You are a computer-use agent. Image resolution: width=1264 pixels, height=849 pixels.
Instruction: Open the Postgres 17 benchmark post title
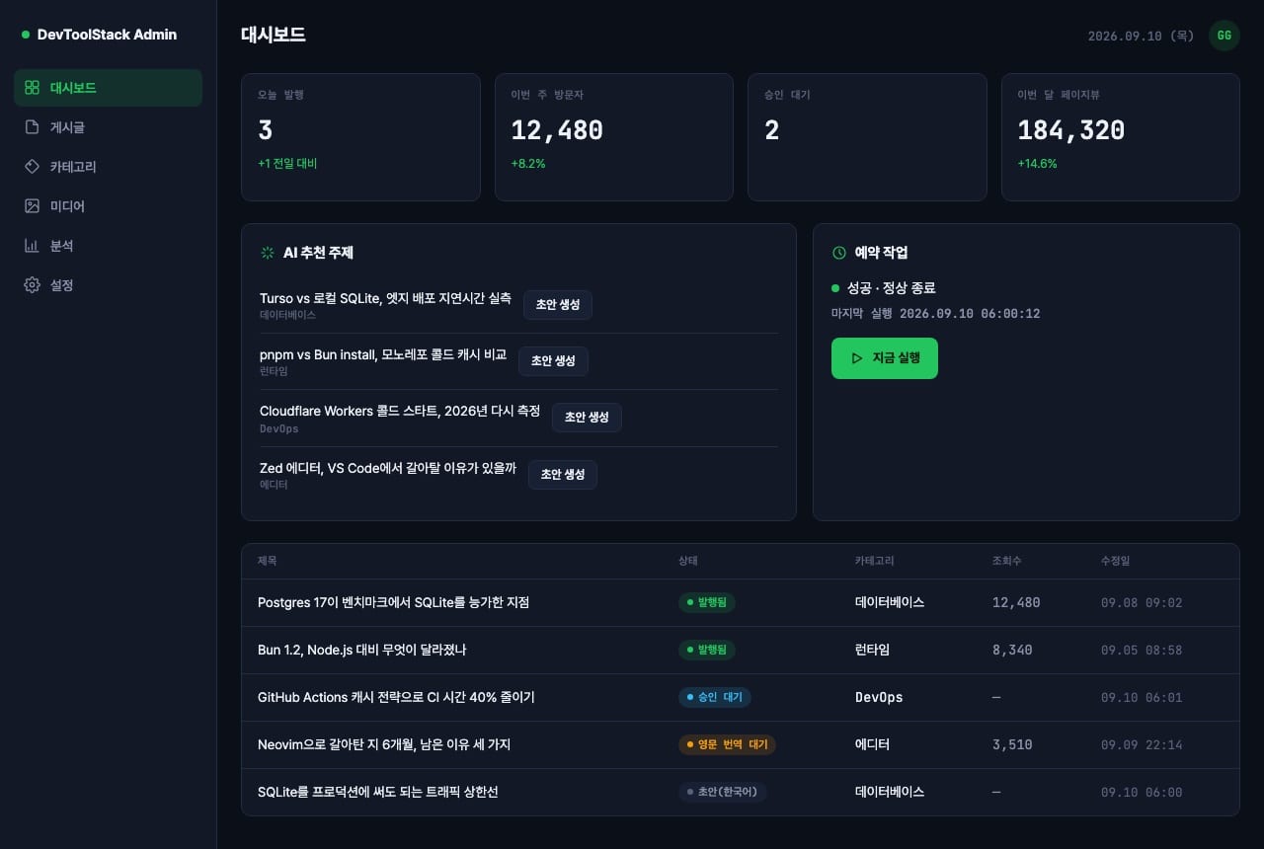coord(393,602)
